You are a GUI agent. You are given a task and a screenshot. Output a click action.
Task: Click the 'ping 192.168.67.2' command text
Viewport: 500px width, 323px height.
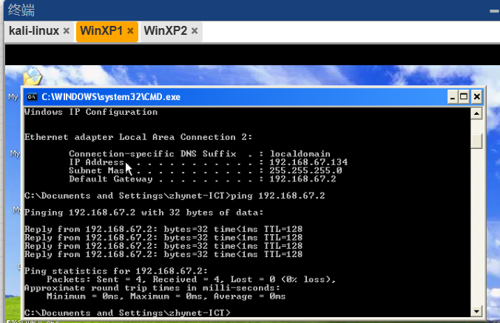[x=278, y=196]
